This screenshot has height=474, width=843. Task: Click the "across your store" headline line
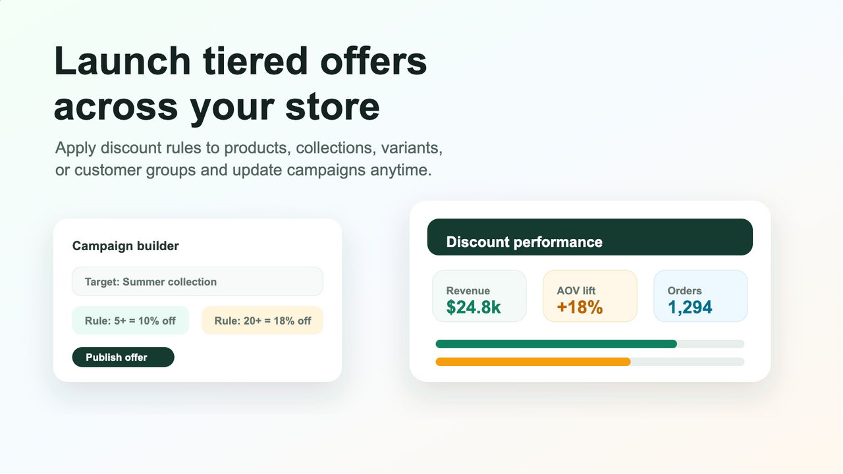click(x=217, y=106)
